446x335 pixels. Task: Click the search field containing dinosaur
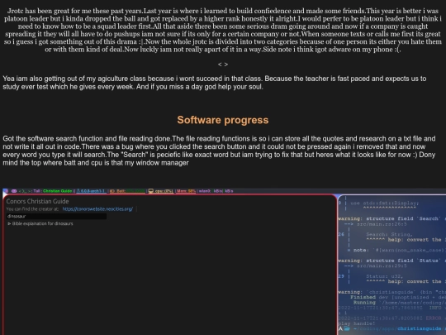[x=56, y=216]
